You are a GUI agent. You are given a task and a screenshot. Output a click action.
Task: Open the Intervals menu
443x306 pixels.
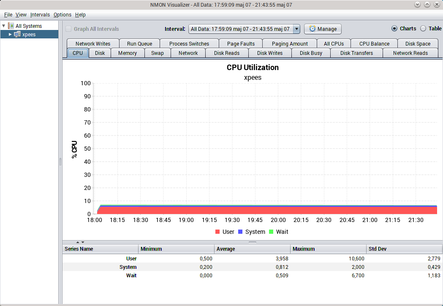point(40,15)
